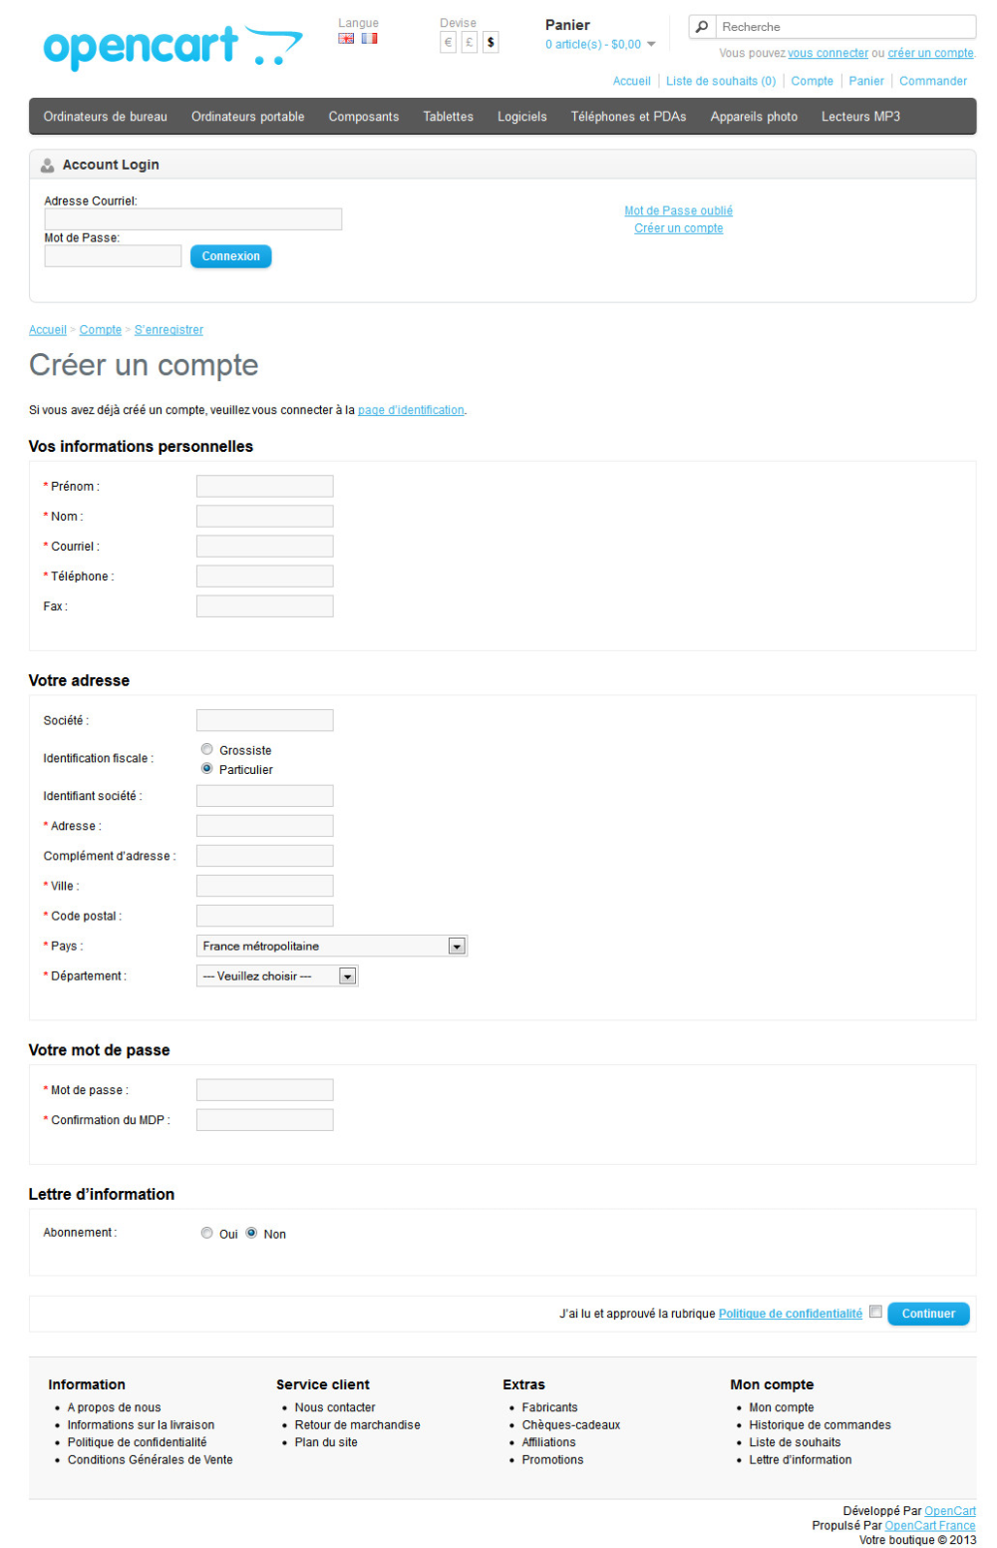Select the Pound sterling currency icon
Screen dimensions: 997x1548
[470, 42]
